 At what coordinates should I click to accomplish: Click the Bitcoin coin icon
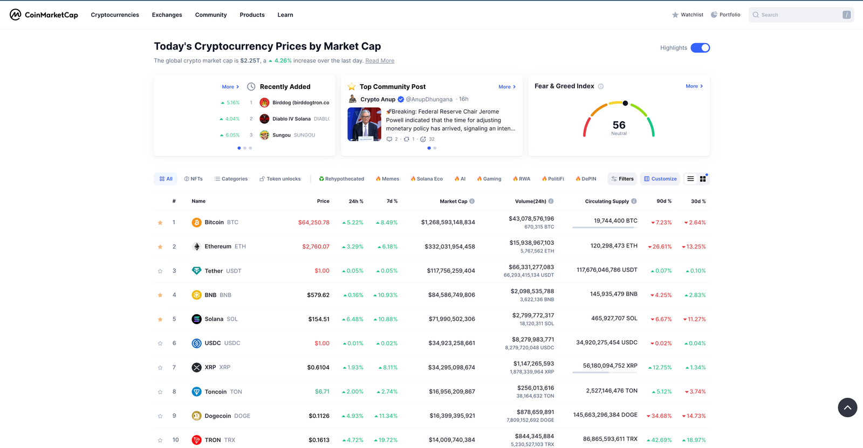196,222
